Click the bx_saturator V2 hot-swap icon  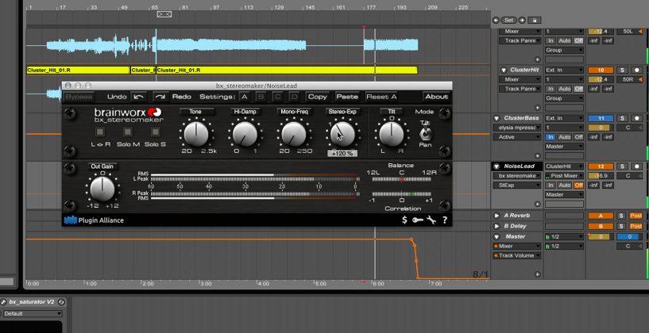click(x=61, y=302)
